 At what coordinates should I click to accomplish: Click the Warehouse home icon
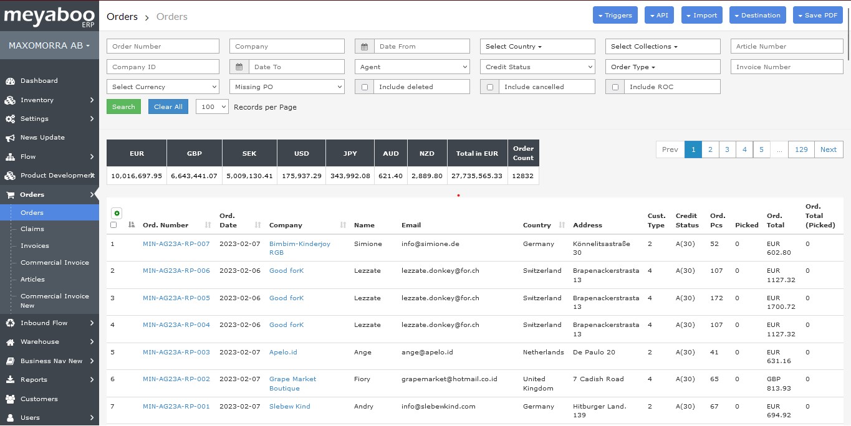point(10,342)
